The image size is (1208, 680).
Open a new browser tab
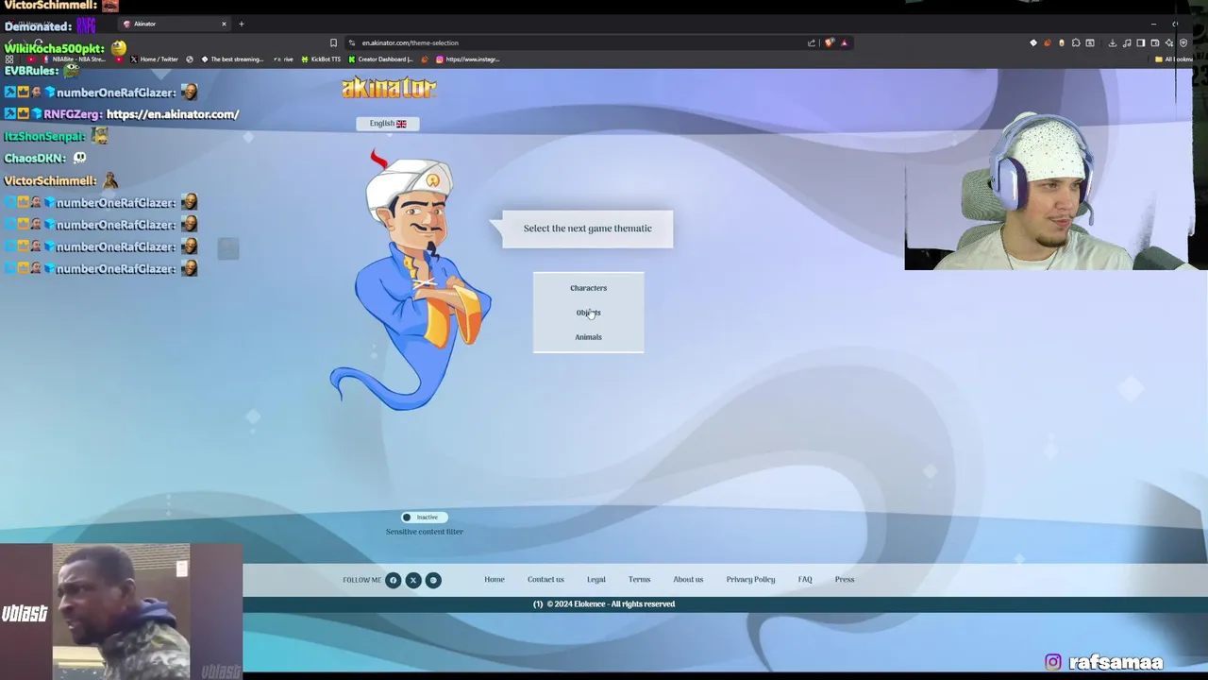pyautogui.click(x=242, y=24)
